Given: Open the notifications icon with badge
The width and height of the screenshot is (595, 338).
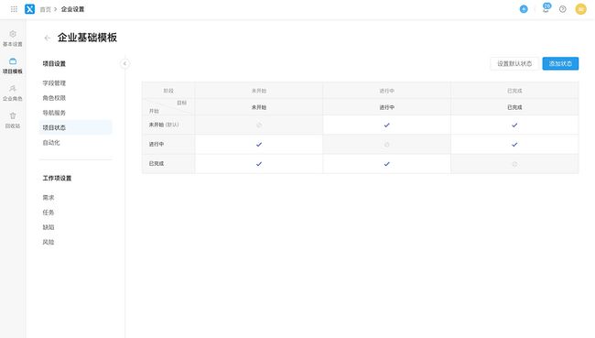Looking at the screenshot, I should [x=546, y=8].
